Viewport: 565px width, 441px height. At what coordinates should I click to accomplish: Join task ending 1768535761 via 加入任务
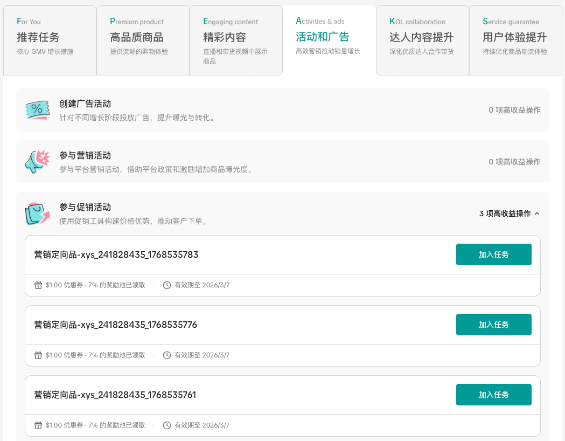pos(493,395)
